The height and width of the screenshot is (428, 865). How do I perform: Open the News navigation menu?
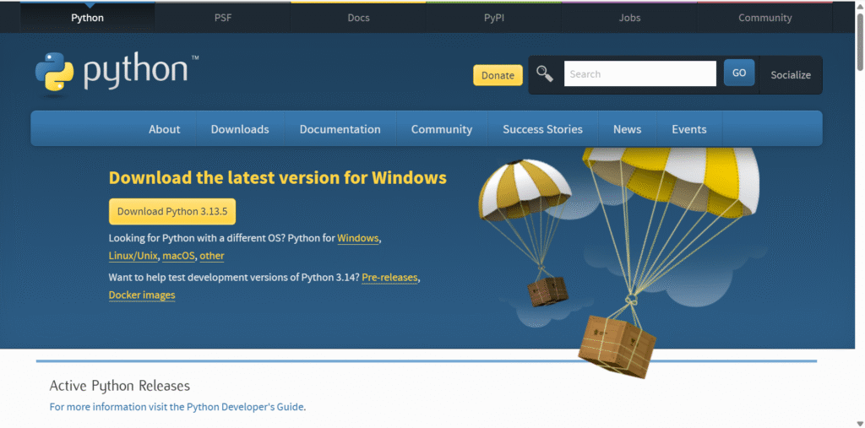point(628,129)
